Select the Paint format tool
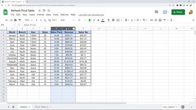This screenshot has height=110, width=196. [x=20, y=20]
